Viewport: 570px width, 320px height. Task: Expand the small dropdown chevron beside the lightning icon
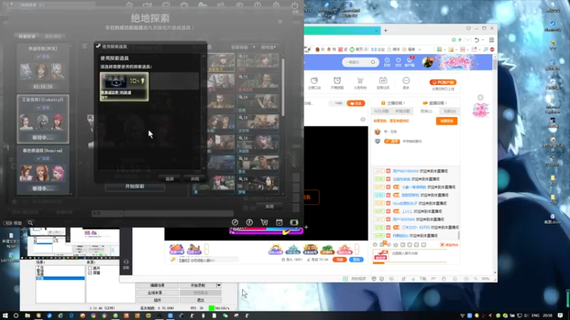click(468, 40)
